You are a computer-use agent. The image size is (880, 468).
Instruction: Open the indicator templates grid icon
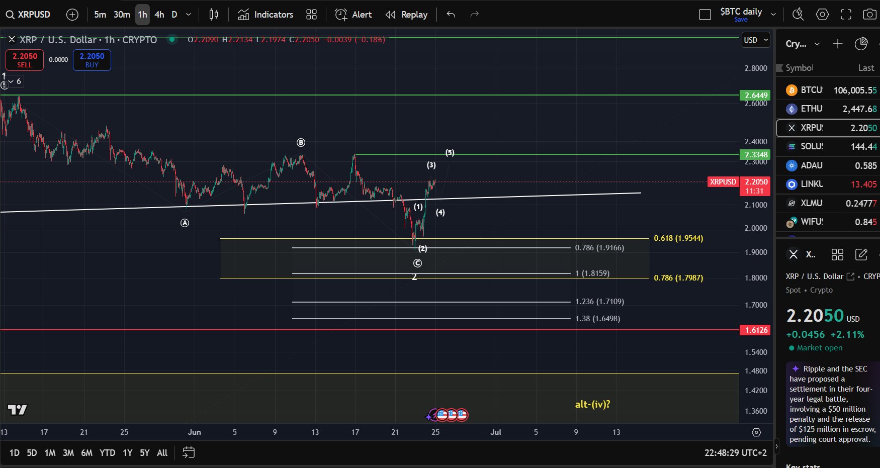(x=311, y=15)
